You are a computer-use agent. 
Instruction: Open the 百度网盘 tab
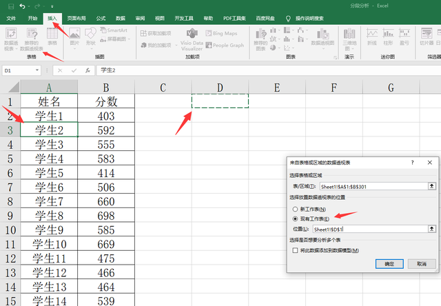[x=265, y=19]
